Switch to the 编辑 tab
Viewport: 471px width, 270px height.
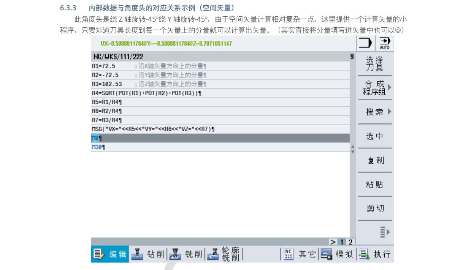point(110,254)
